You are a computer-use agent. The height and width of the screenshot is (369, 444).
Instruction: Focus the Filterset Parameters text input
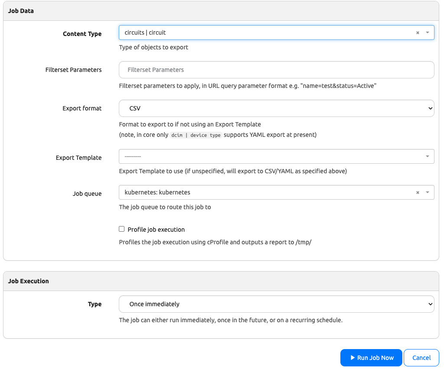pos(276,70)
